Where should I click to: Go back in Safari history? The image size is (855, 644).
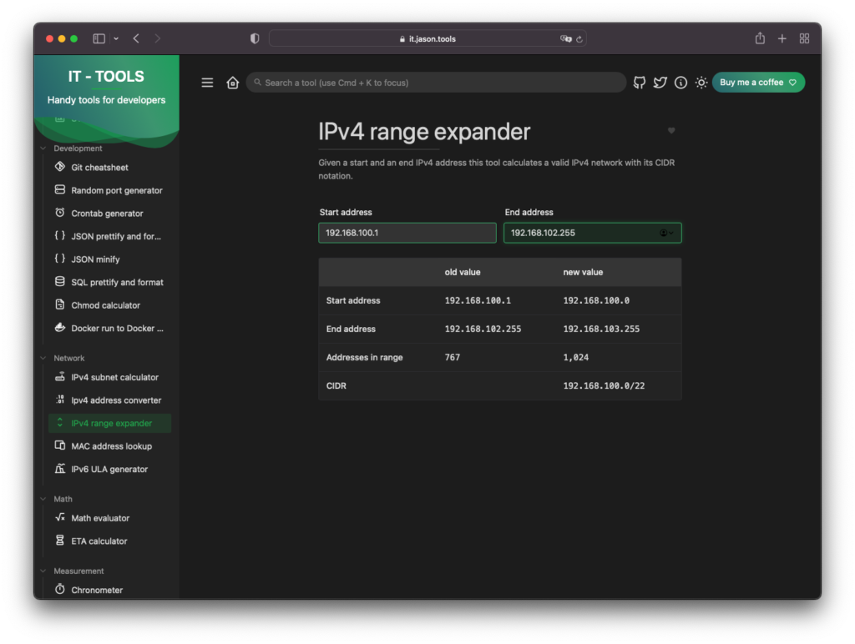click(136, 38)
